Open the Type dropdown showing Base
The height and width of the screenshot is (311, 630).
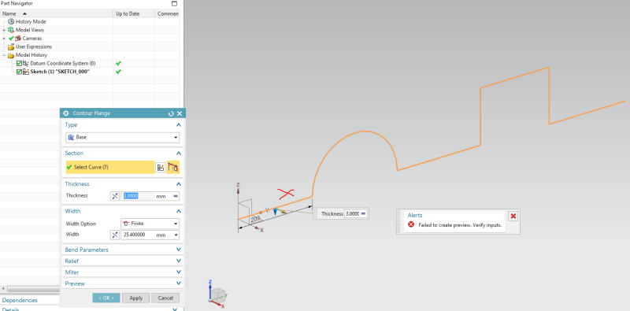[123, 138]
